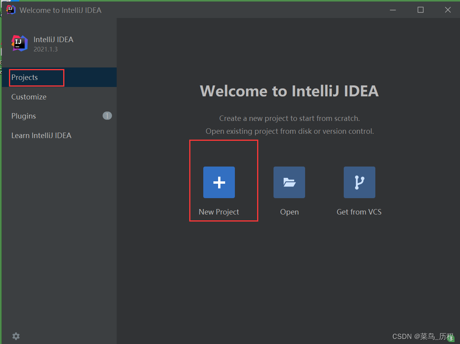Click the Get from VCS label
This screenshot has height=344, width=460.
359,212
